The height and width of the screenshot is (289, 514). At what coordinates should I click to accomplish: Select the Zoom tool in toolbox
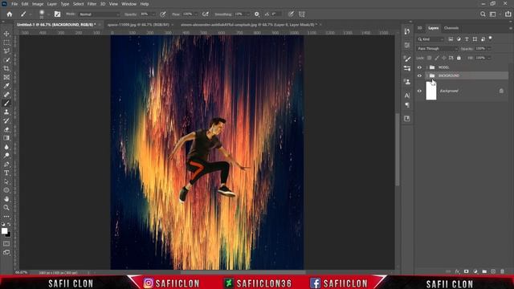(6, 207)
